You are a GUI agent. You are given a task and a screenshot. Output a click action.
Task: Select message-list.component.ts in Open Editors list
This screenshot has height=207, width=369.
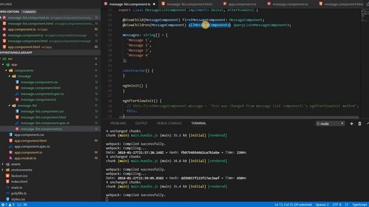pos(50,18)
